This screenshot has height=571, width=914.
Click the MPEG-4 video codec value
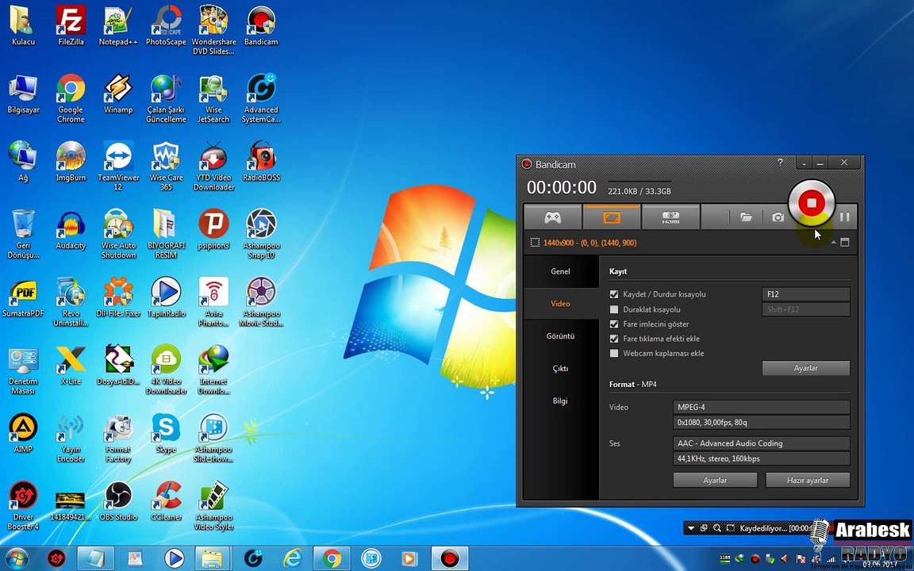762,407
